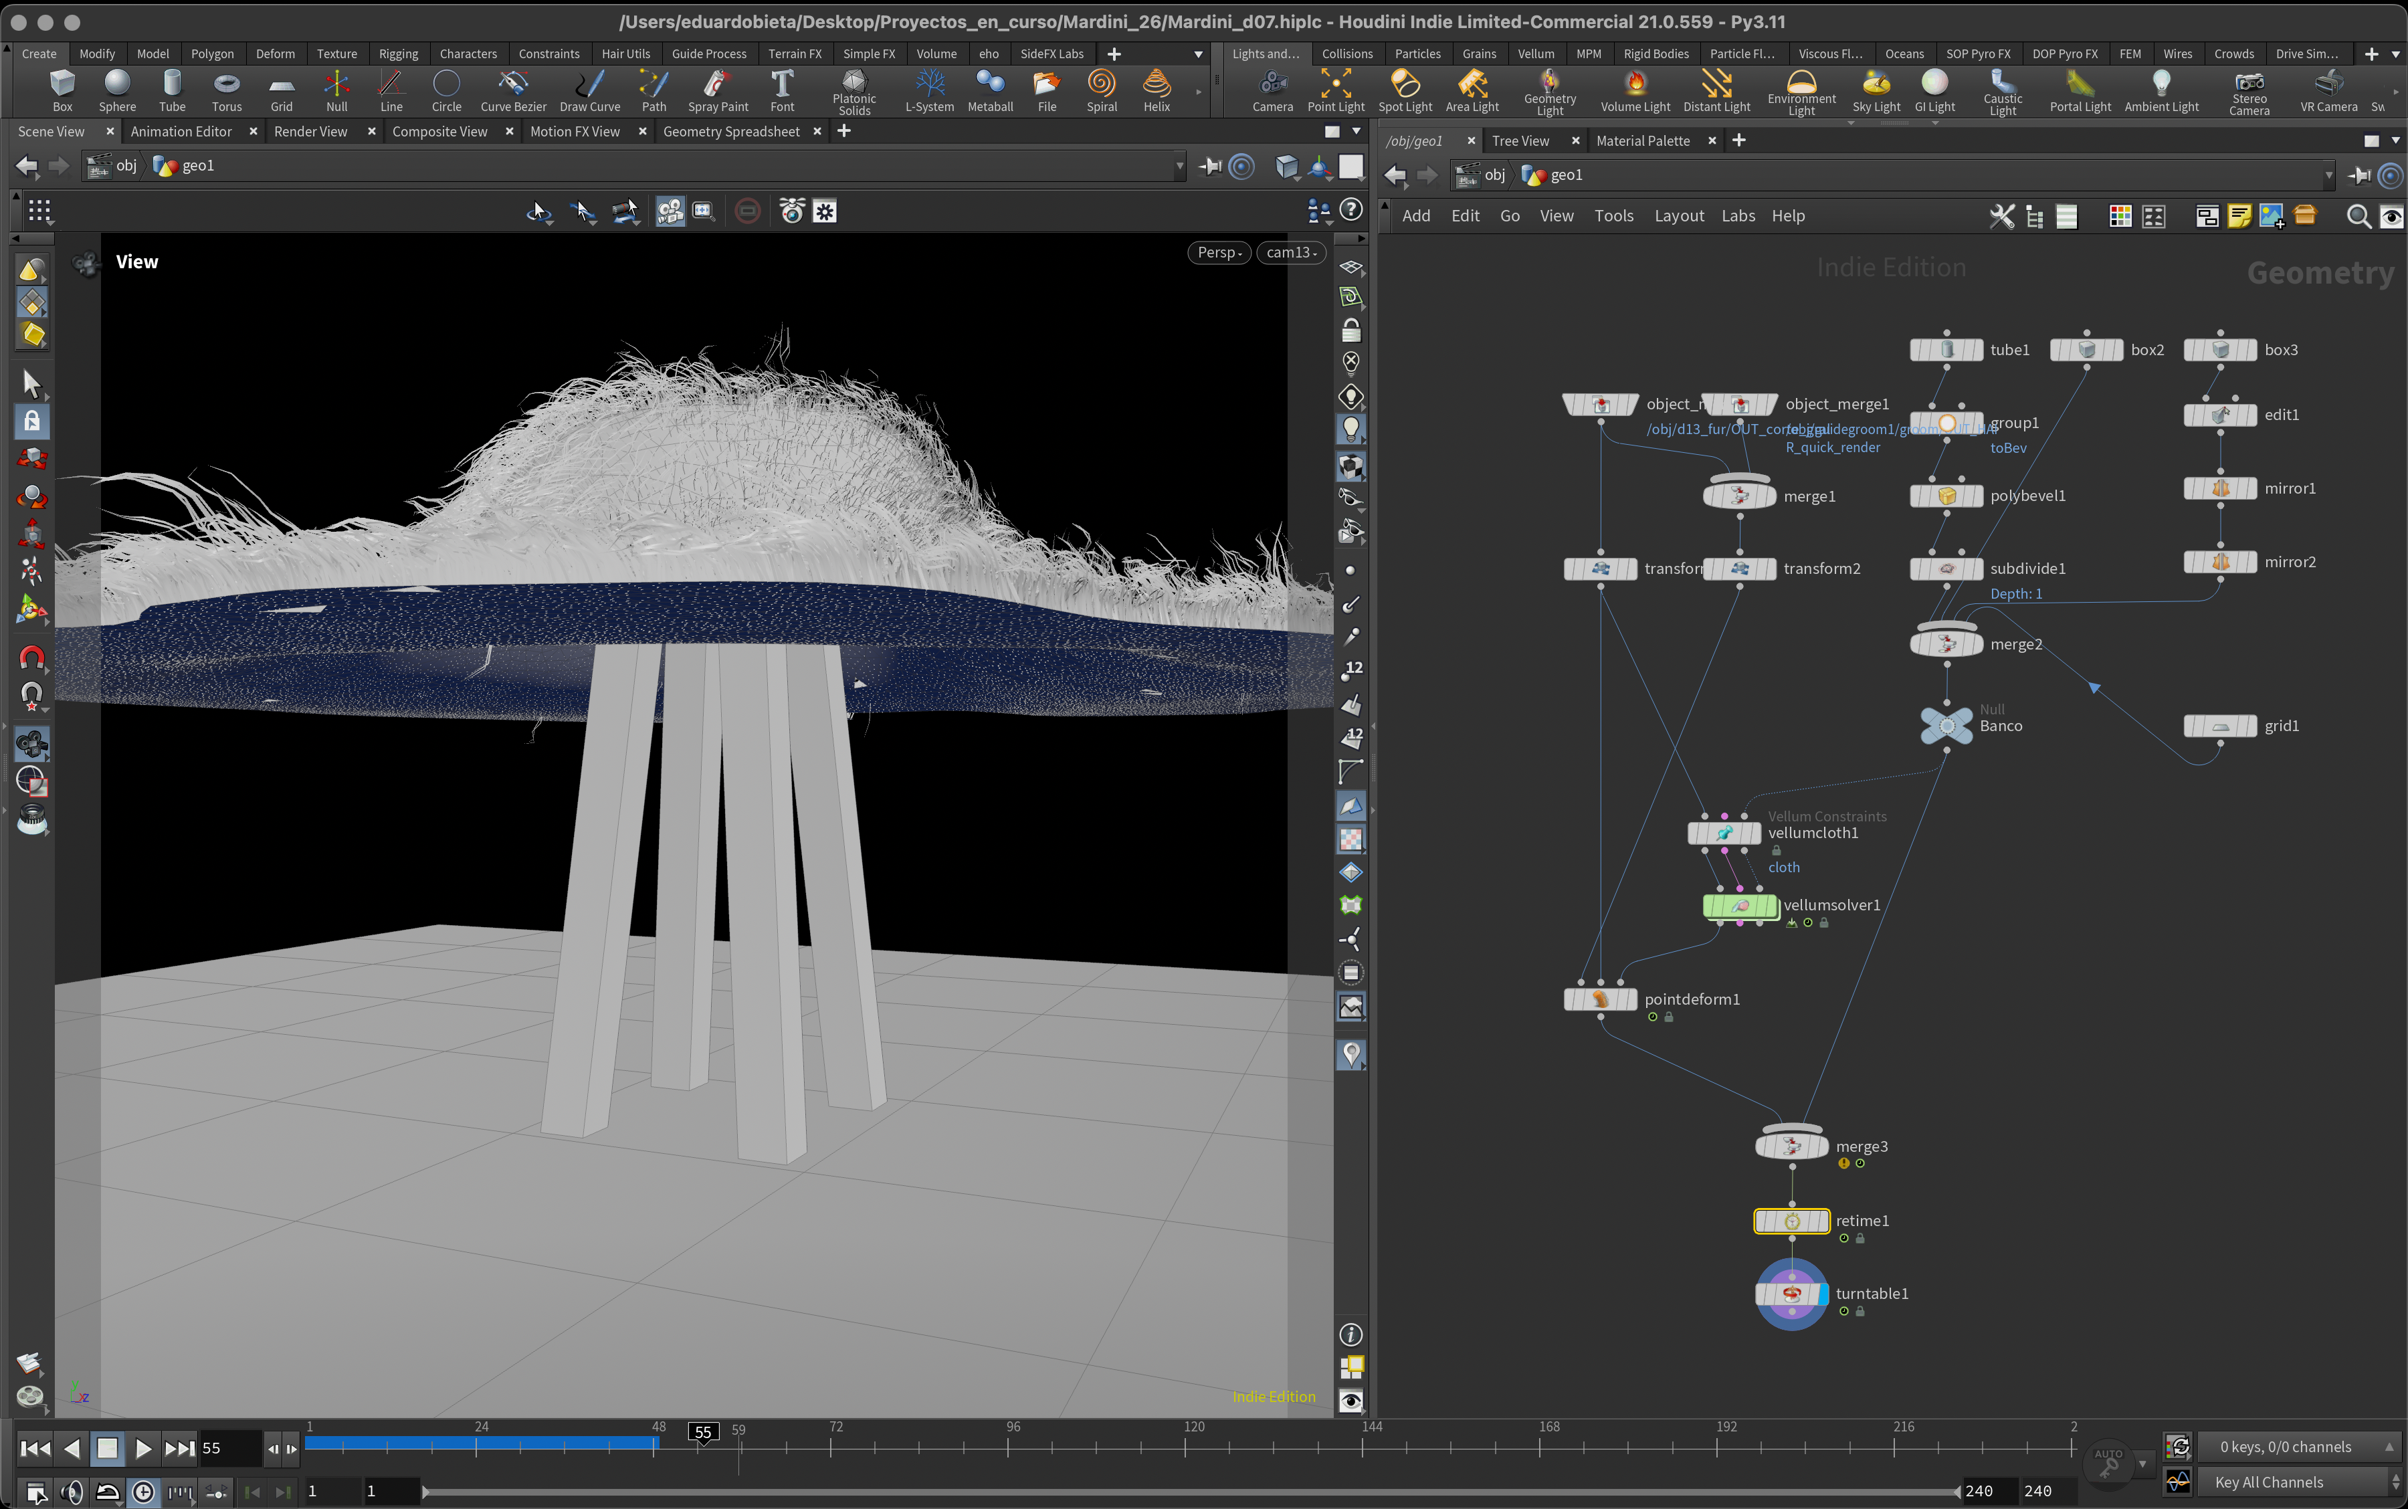Open the cam13 camera dropdown
The height and width of the screenshot is (1509, 2408).
[1290, 252]
